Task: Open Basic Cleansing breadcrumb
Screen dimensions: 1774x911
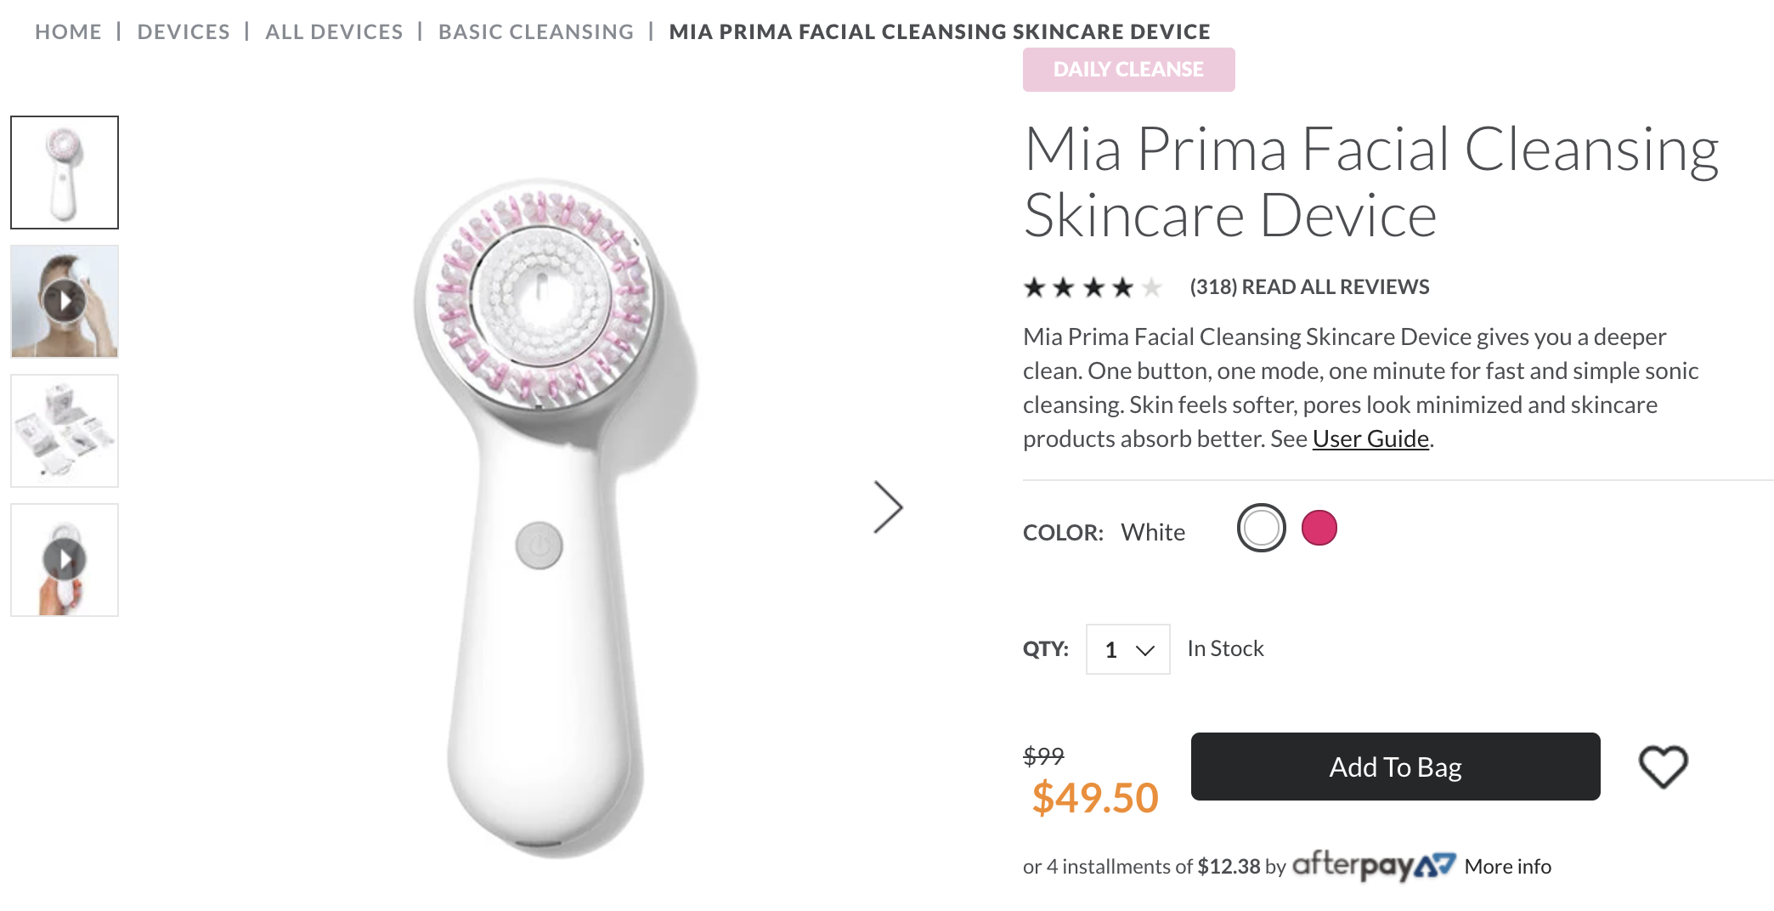Action: coord(536,31)
